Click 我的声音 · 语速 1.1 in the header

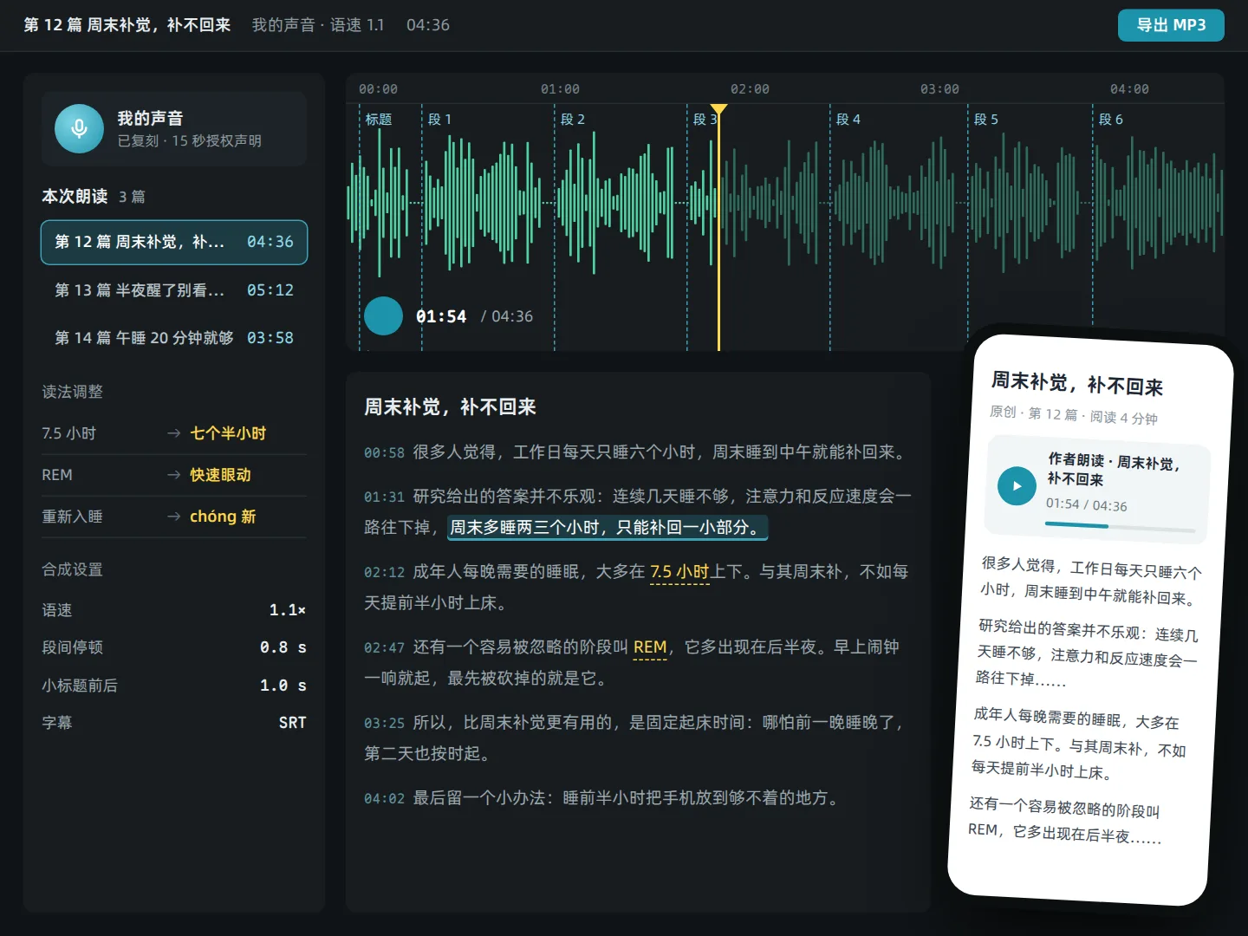(x=318, y=25)
